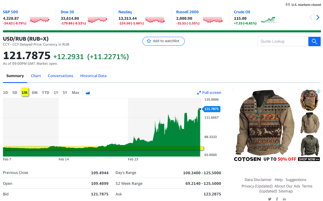The width and height of the screenshot is (323, 201).
Task: Click the Day's Range value
Action: 202,173
